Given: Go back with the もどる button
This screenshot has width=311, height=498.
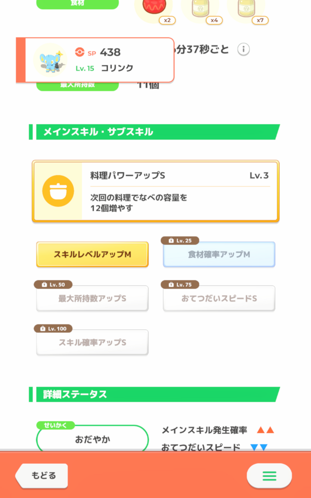Looking at the screenshot, I should pos(43,476).
